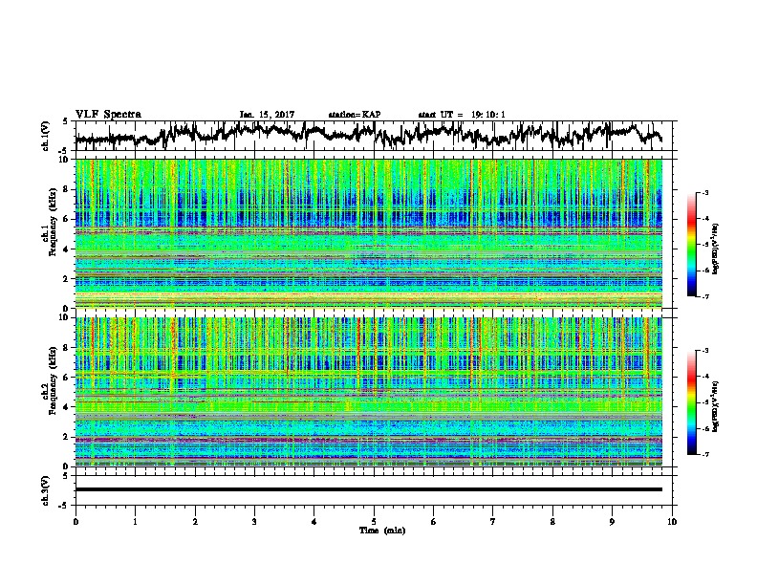Click the "2" minute tick label on time axis

[x=195, y=522]
